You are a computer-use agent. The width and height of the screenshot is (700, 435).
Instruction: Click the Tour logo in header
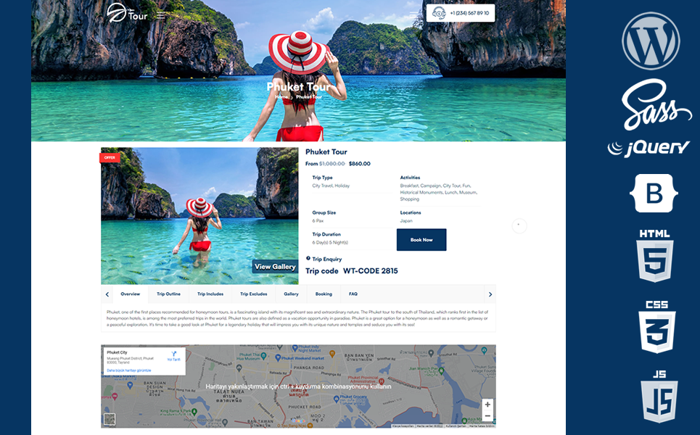pyautogui.click(x=127, y=13)
